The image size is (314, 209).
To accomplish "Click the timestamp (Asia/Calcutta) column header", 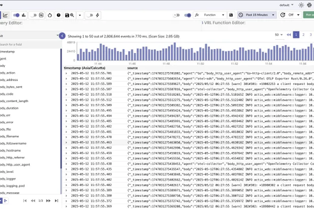I will 84,68.
